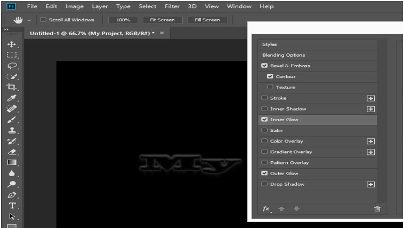The height and width of the screenshot is (228, 404).
Task: Select the Brush tool
Action: click(12, 120)
